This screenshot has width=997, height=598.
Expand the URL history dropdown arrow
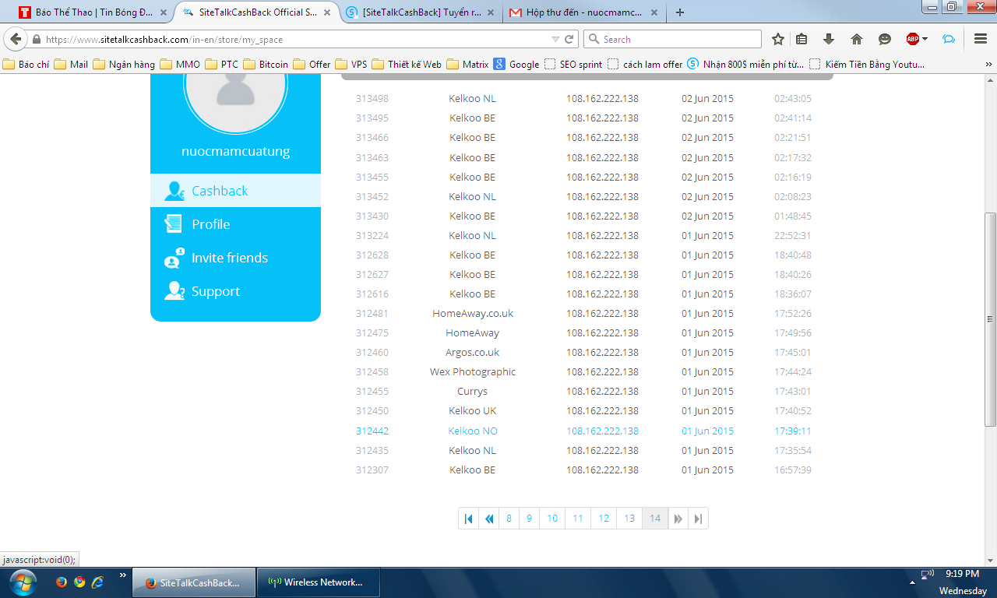pyautogui.click(x=555, y=40)
